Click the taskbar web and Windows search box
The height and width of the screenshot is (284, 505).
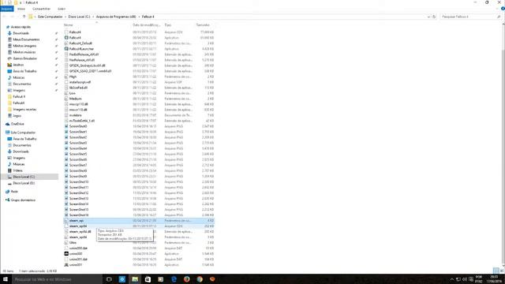click(x=57, y=279)
